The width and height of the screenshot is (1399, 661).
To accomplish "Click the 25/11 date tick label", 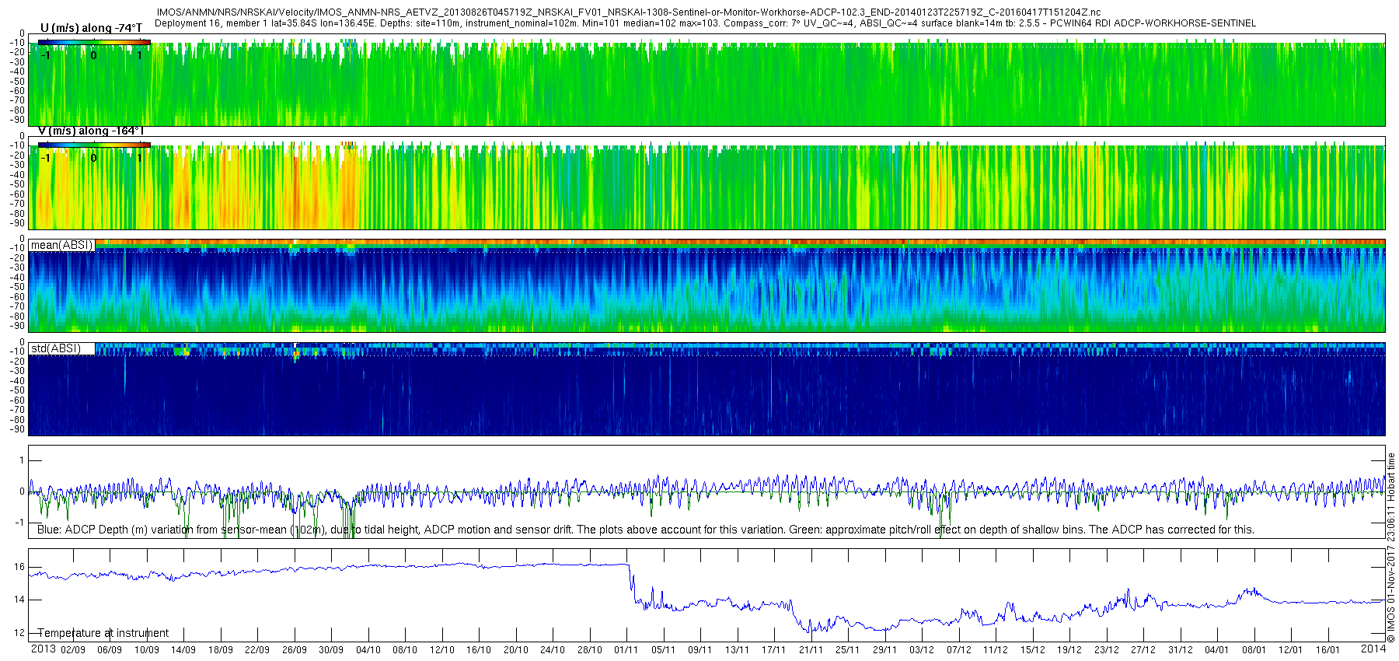I will coord(847,650).
